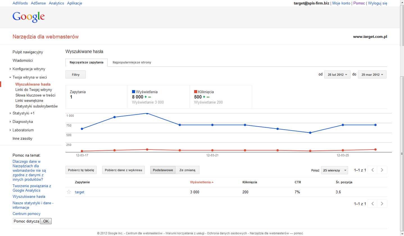The image size is (404, 236).
Task: Open the end date '29 mar 2012' dropdown
Action: 372,75
